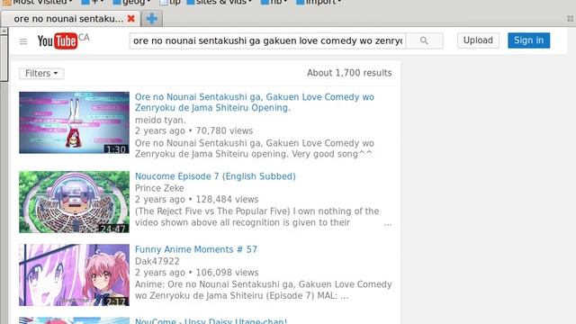Viewport: 576px width, 324px height.
Task: Click the left vertical scrollbar thumb
Action: coord(4,58)
